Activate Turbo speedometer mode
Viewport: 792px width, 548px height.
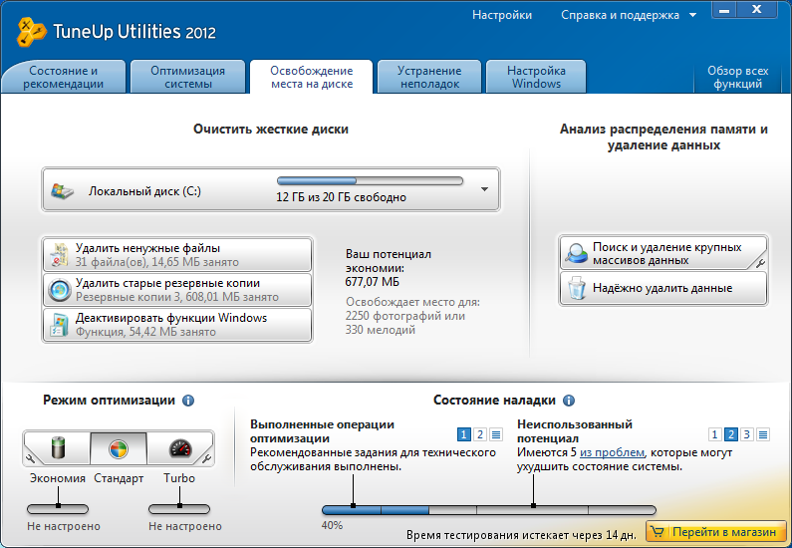(180, 448)
